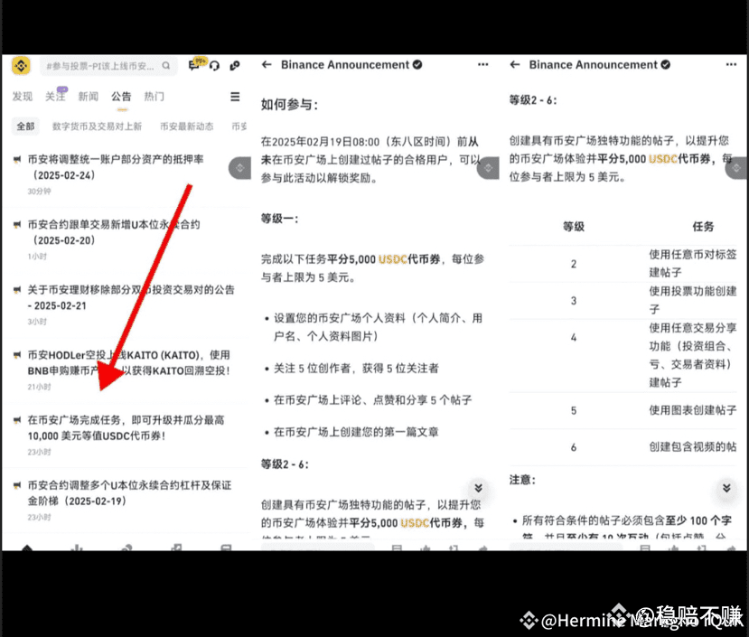Focus the #参与投票 search field
Screen dimensions: 749x637
click(x=109, y=65)
